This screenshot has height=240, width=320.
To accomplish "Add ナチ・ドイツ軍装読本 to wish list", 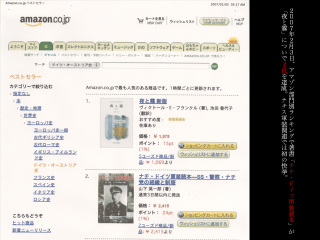I will pyautogui.click(x=203, y=223).
